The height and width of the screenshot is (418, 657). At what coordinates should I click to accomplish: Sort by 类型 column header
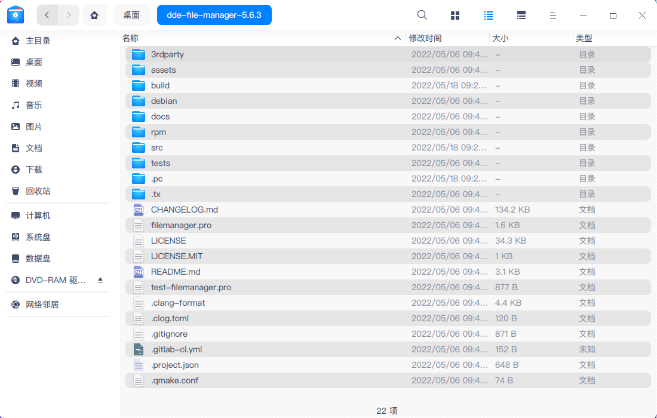(584, 38)
